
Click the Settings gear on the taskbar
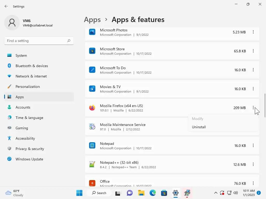click(176, 193)
